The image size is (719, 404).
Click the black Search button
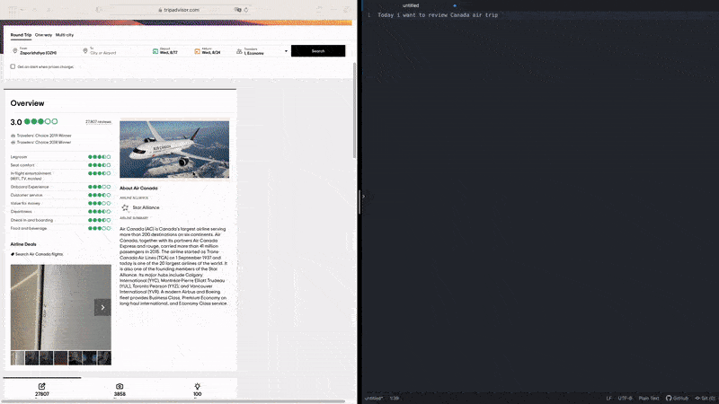[x=318, y=51]
